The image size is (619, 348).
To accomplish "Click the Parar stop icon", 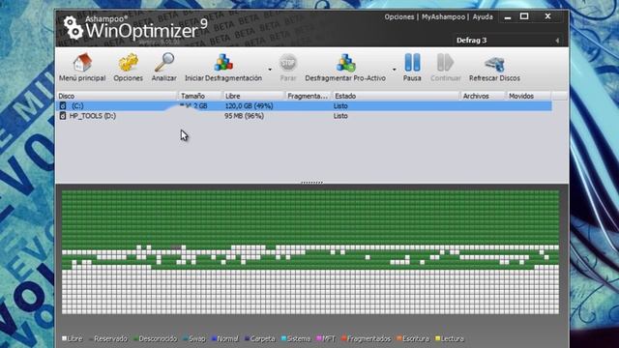I will (x=288, y=63).
